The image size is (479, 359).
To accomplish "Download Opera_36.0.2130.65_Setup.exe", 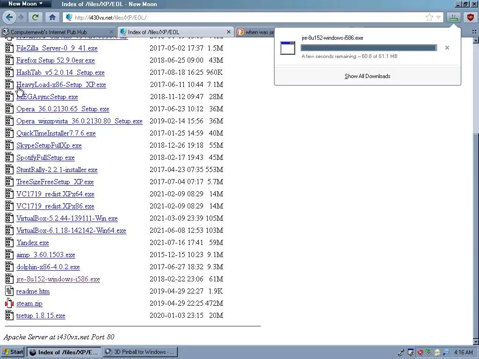I will 63,109.
